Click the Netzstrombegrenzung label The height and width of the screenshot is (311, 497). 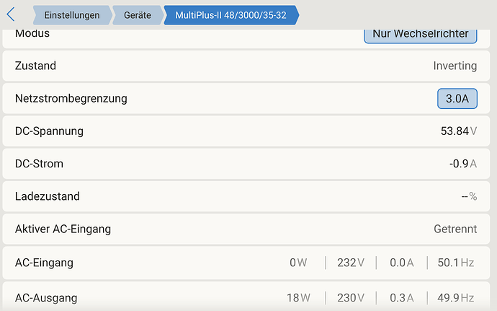71,98
